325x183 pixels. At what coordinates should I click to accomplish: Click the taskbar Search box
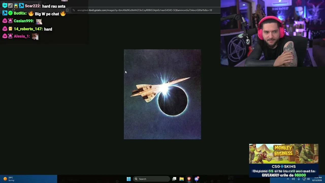[151, 179]
